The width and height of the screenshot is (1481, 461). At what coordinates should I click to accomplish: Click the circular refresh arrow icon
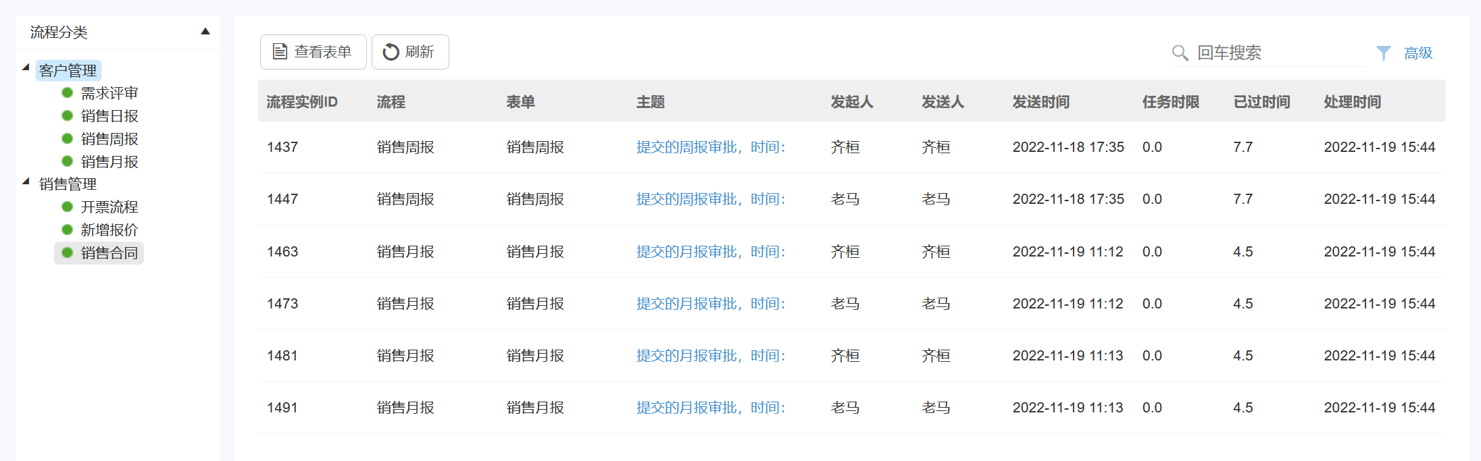click(x=391, y=52)
